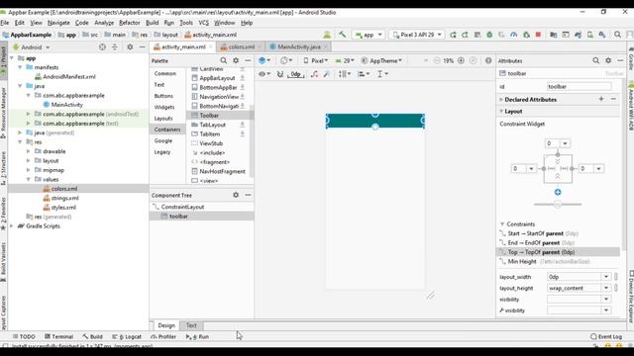Remove declared attribute with minus icon

click(613, 99)
